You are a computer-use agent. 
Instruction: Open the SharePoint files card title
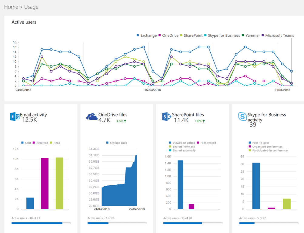coord(188,115)
